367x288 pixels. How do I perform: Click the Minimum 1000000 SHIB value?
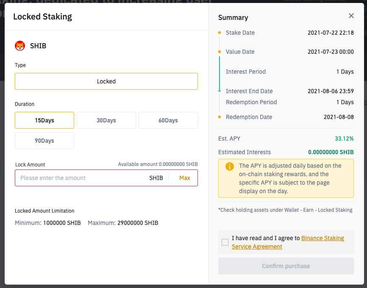pos(62,223)
